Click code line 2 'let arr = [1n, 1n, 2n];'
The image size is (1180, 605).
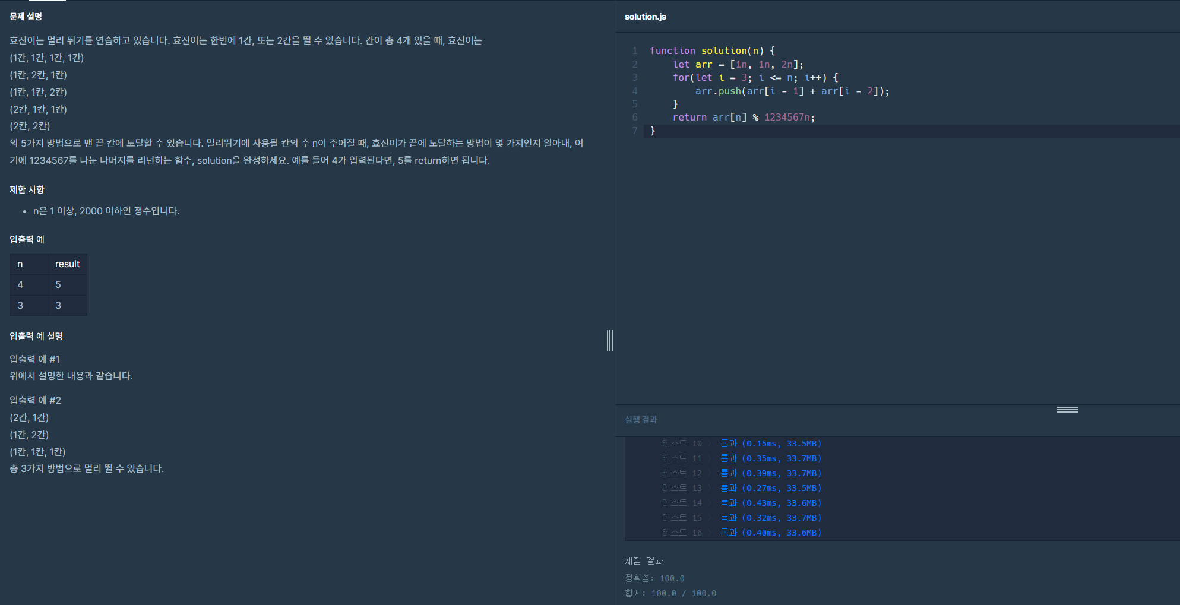[x=738, y=64]
